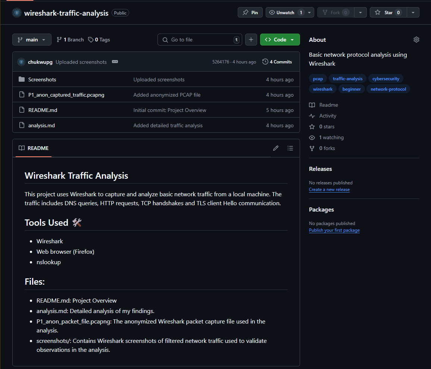Click the commits history clock icon
The image size is (431, 369).
point(265,62)
